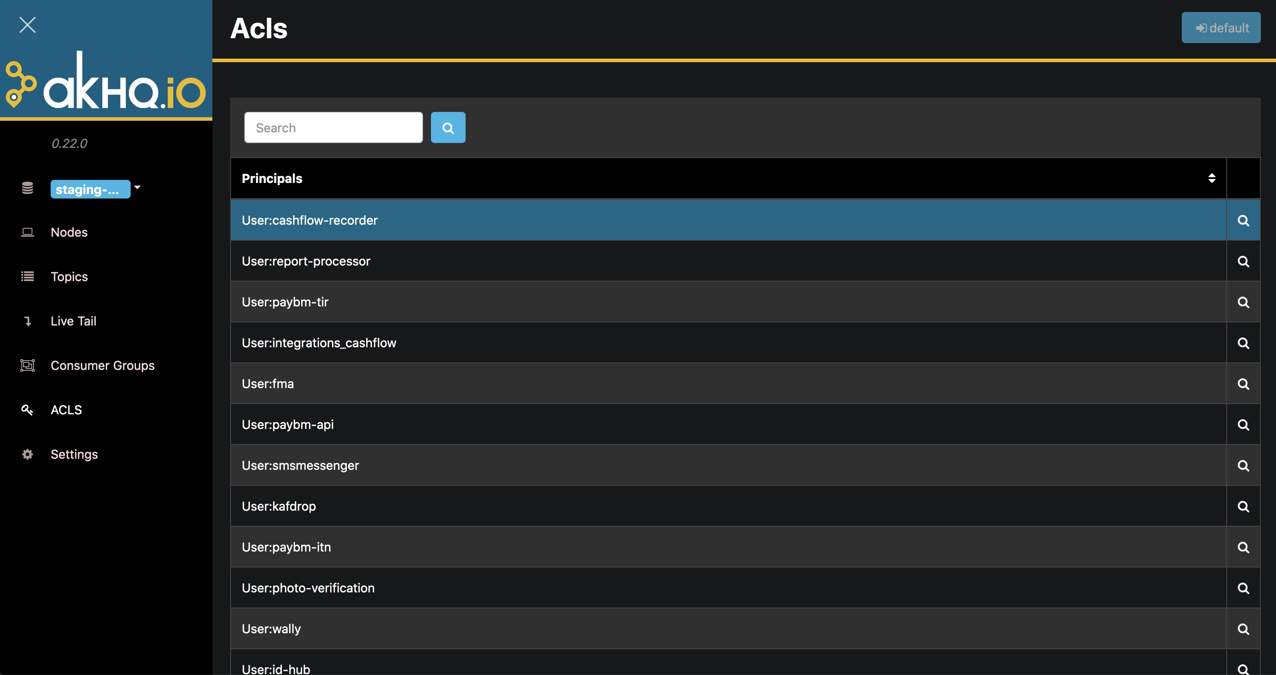Click magnifier icon in User:paybm-tir row

click(1243, 302)
